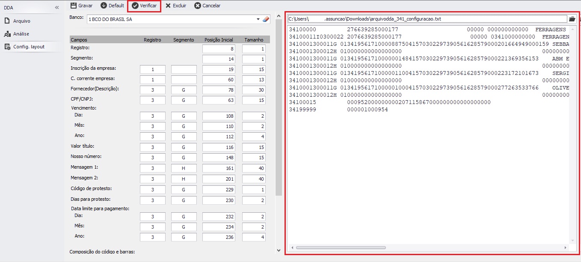Select Config. layout in sidebar
Viewport: 581px width, 262px height.
pos(28,47)
